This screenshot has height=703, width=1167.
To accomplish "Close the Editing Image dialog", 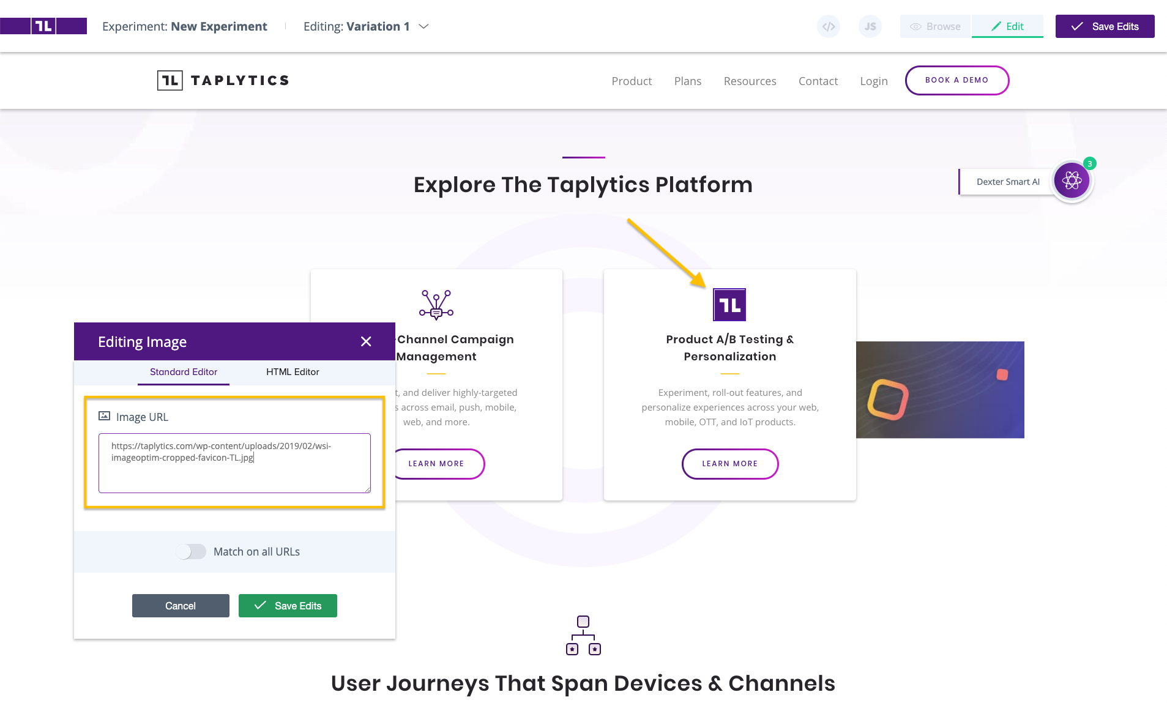I will (x=366, y=341).
